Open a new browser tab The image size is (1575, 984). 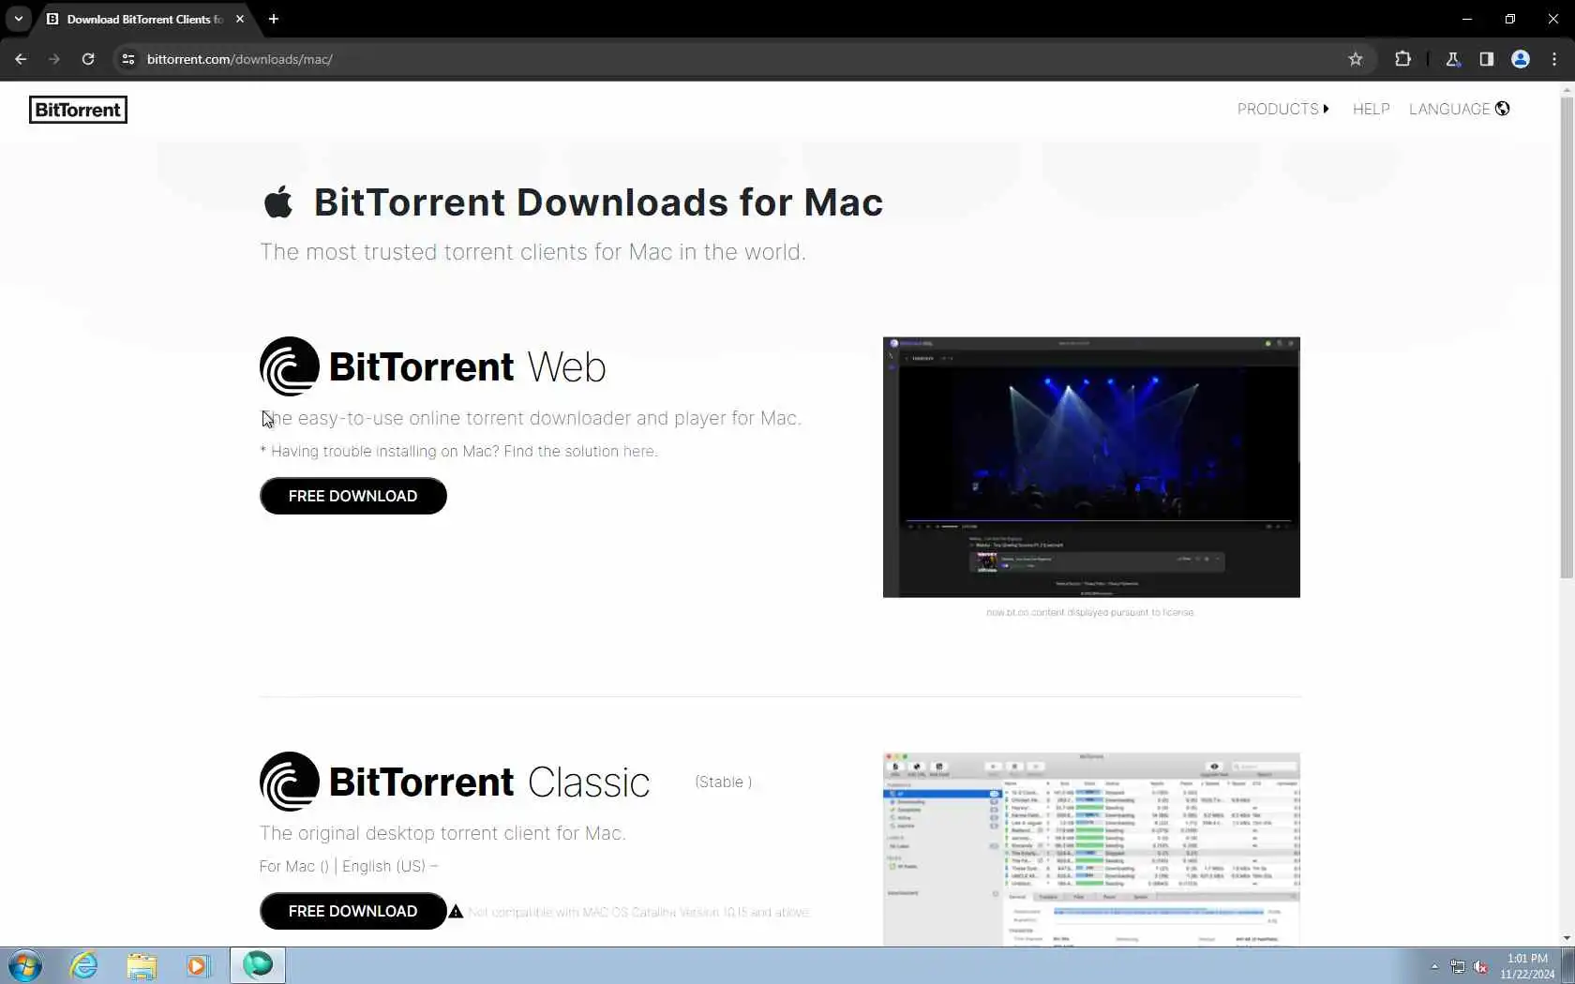274,19
